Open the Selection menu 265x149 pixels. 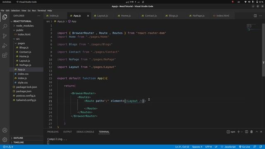(15, 10)
